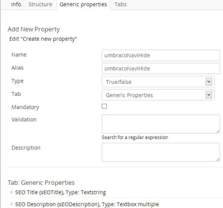Viewport: 223px width, 208px height.
Task: Open the Type dropdown showing True/false
Action: 158,82
